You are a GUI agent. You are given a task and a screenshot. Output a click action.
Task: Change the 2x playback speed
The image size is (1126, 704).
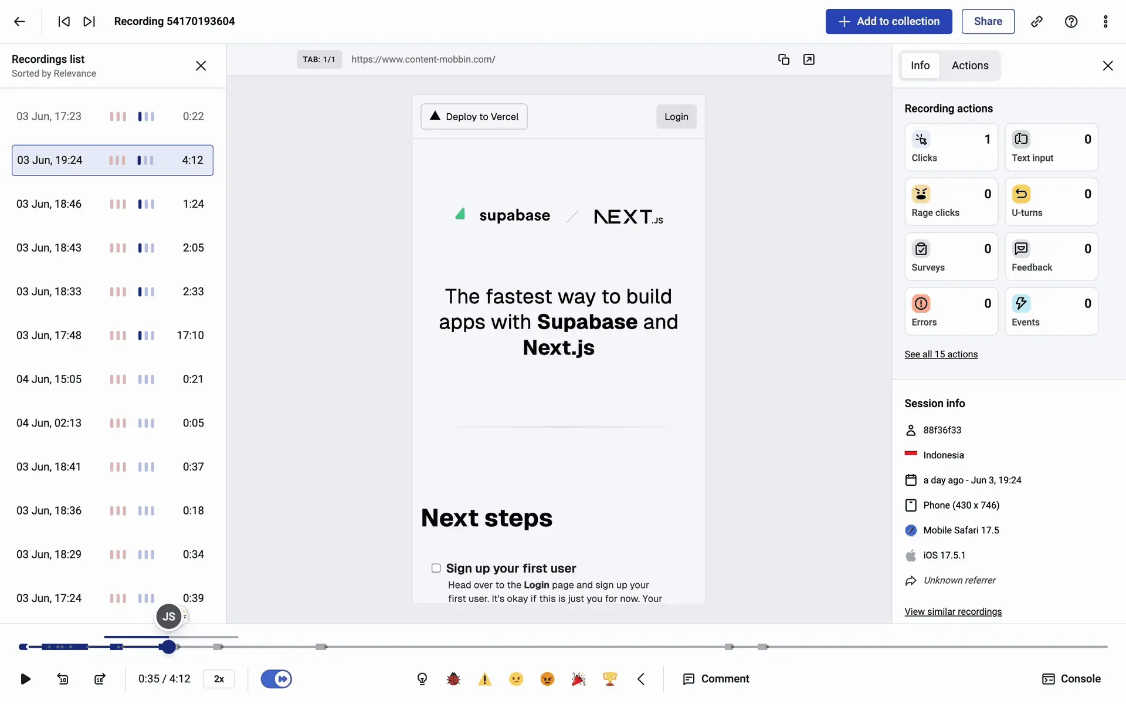[x=219, y=679]
